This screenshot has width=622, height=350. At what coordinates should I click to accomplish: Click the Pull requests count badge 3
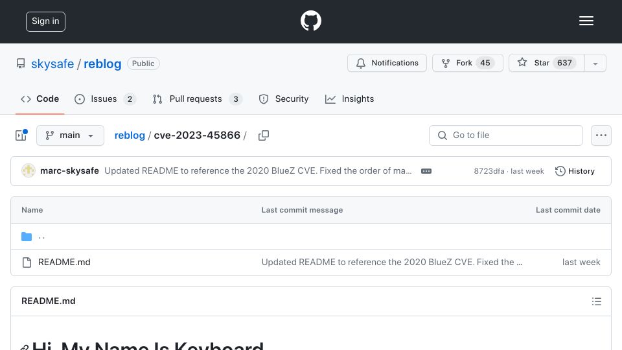point(236,99)
